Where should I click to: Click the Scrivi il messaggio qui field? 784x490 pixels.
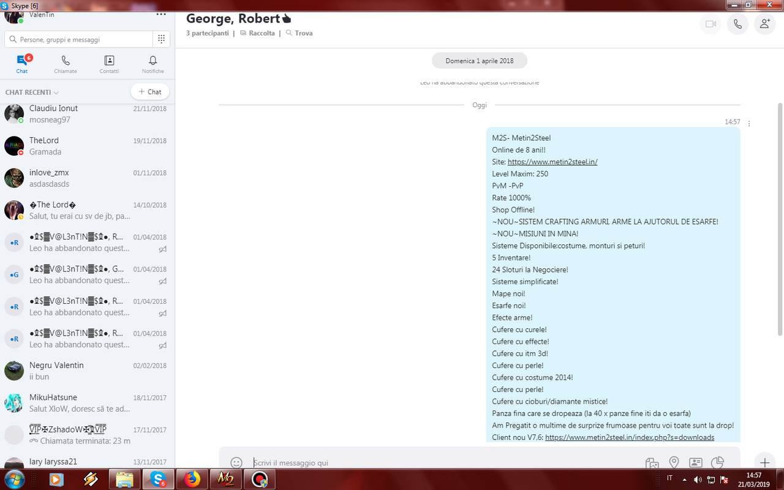[444, 462]
